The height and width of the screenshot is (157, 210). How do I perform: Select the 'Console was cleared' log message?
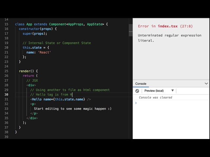pyautogui.click(x=155, y=97)
